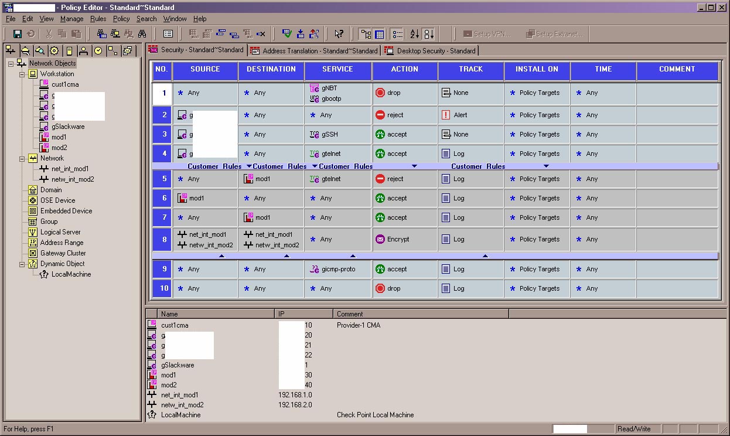
Task: Open the Manage menu
Action: 72,19
